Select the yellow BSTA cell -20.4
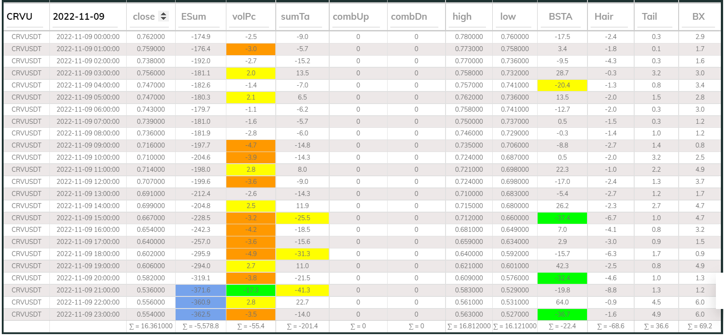The image size is (724, 335). [x=562, y=85]
